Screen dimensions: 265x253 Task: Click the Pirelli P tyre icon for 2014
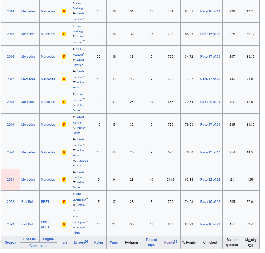coord(64,11)
